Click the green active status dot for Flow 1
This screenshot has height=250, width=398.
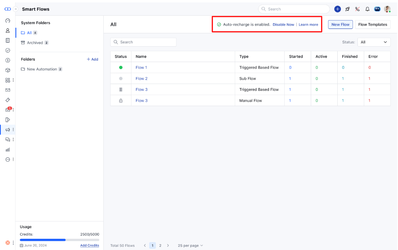[x=121, y=68]
